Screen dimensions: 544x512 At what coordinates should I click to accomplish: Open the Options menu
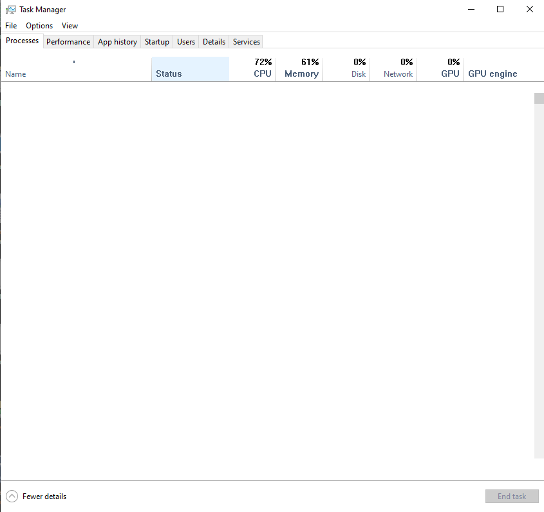point(39,26)
